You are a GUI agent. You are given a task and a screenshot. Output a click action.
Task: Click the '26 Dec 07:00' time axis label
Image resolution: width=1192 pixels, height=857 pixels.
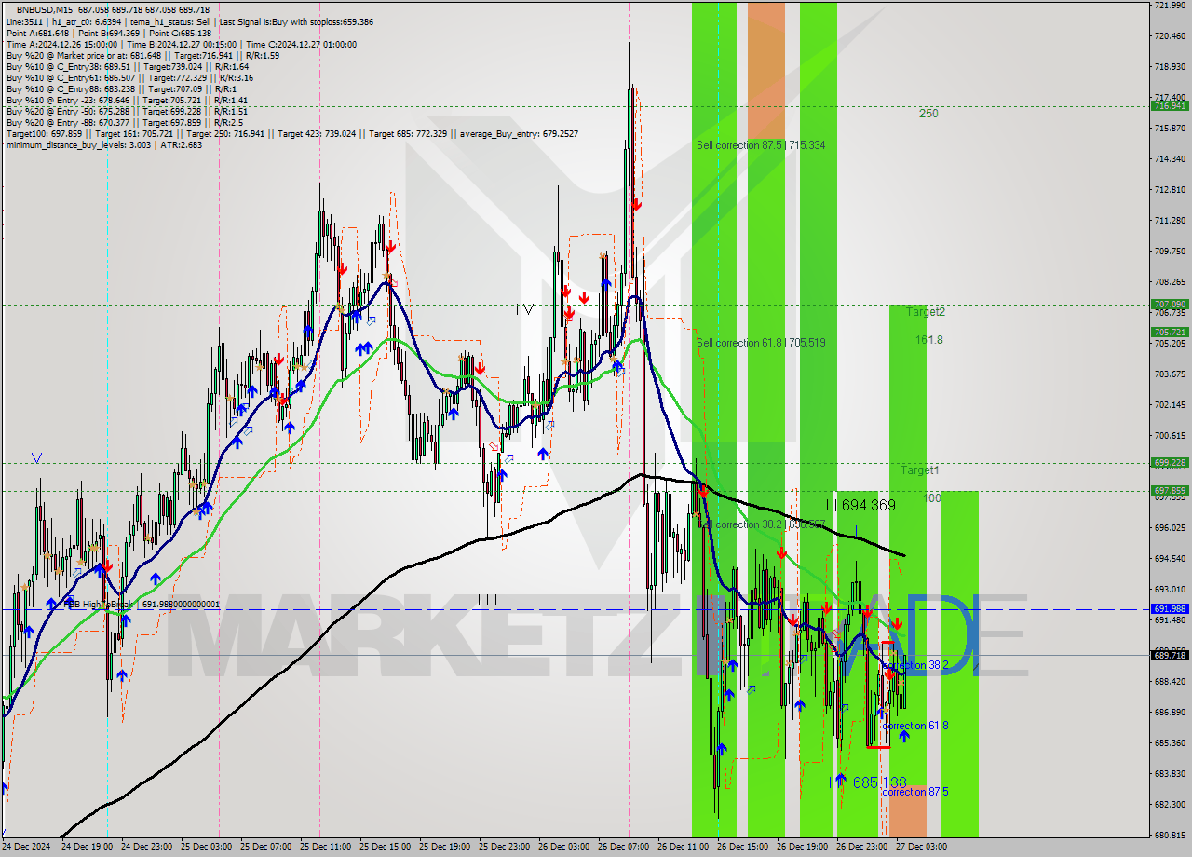tap(623, 848)
